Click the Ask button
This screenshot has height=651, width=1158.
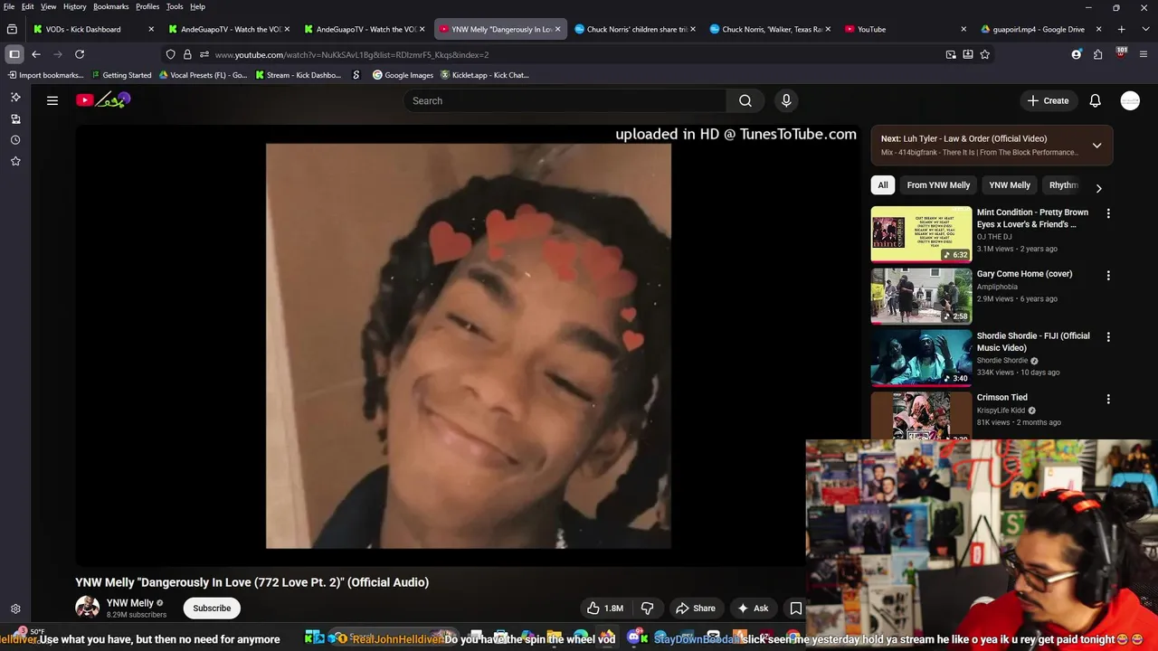(x=753, y=609)
